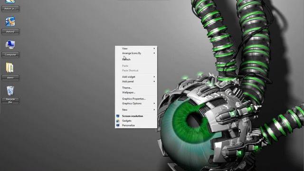Open Graphics Properties... menu entry
This screenshot has width=304, height=171.
click(136, 99)
